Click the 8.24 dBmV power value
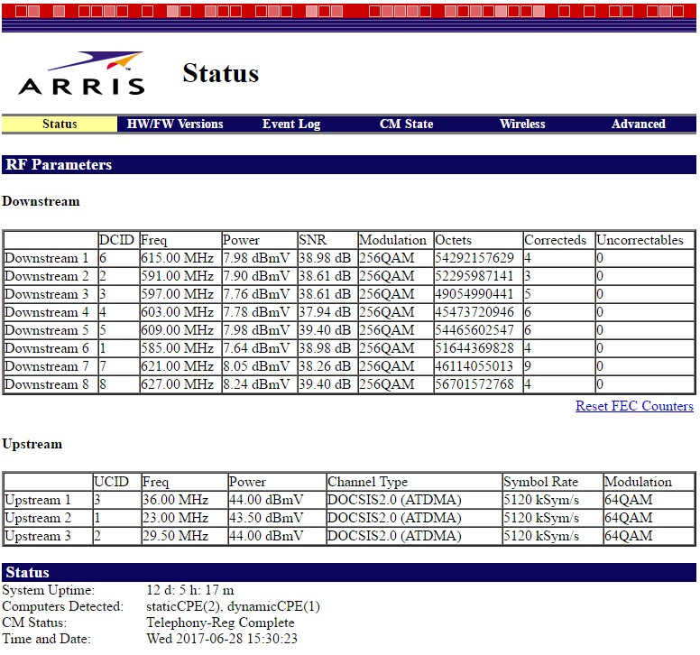The height and width of the screenshot is (655, 700). pyautogui.click(x=256, y=384)
